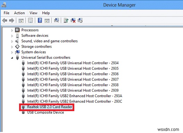Open the Properties toolbar icon
Image resolution: width=183 pixels, height=133 pixels.
(x=31, y=20)
